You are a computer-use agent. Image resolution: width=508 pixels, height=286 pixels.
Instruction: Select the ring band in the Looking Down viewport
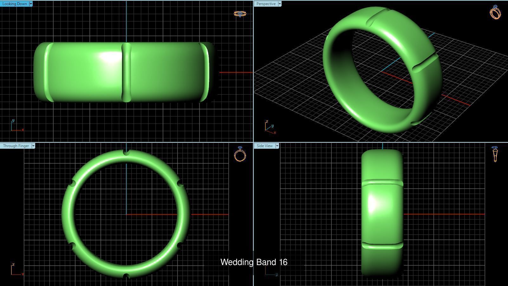[124, 72]
